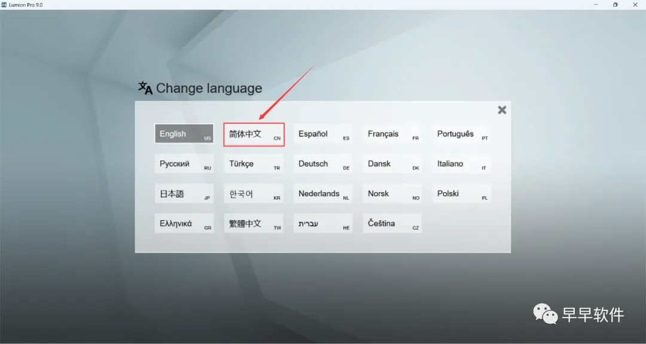Select the Hebrew עברית language button
This screenshot has height=344, width=646.
coord(322,223)
